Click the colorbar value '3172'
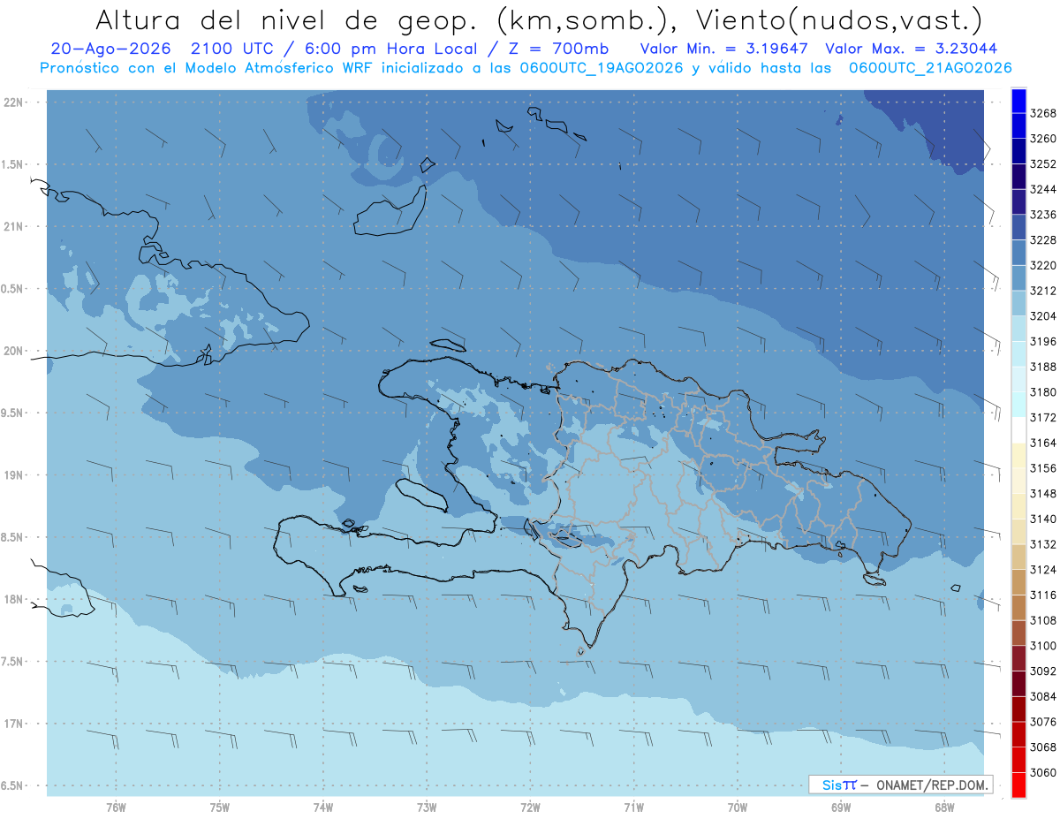 pyautogui.click(x=1043, y=417)
